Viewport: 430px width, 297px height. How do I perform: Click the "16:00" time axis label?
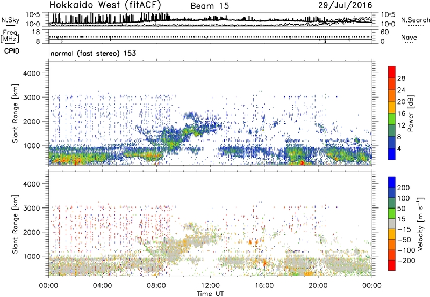(x=264, y=286)
